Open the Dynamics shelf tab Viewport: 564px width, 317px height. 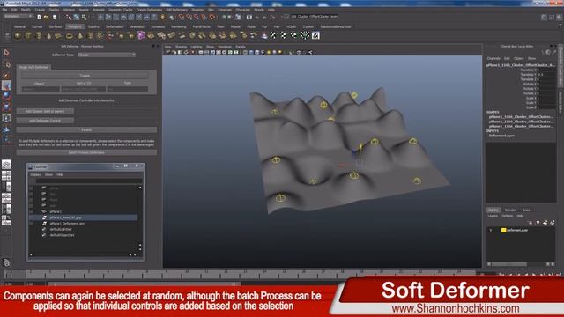pos(158,26)
